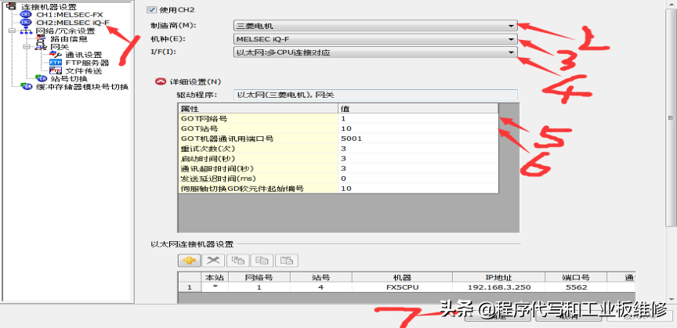The height and width of the screenshot is (328, 677).
Task: Click the clipboard paste button in the Ethernet toolbar
Action: [287, 260]
